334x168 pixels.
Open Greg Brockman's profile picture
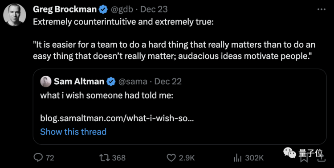[15, 15]
